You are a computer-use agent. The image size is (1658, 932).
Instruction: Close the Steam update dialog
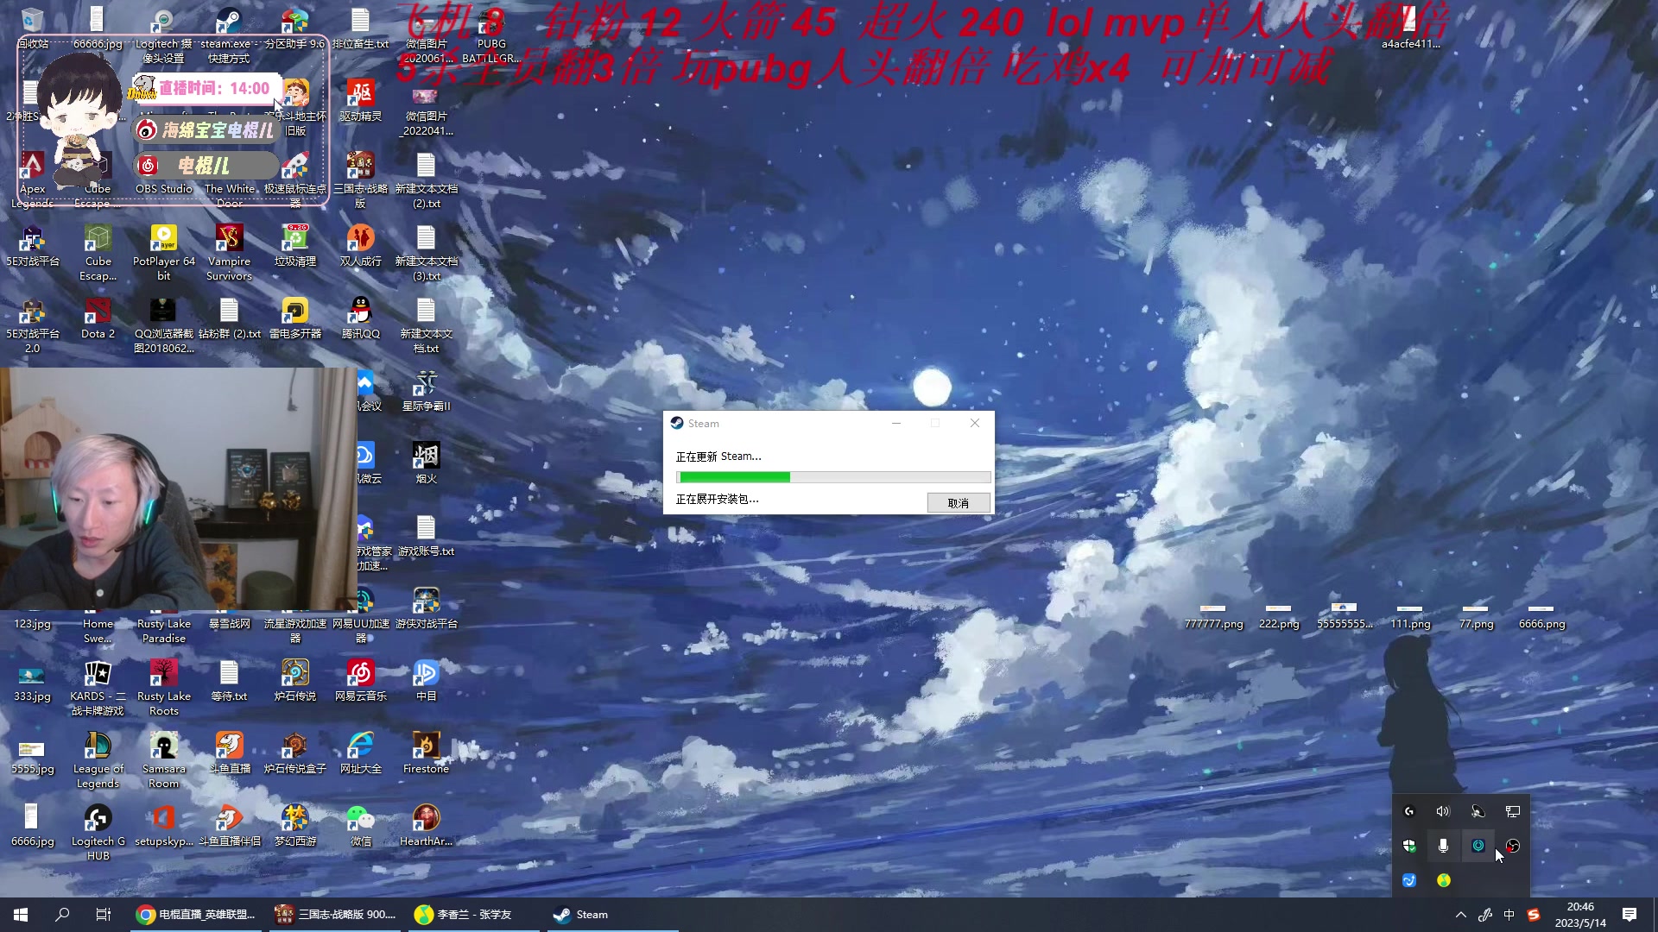(975, 423)
